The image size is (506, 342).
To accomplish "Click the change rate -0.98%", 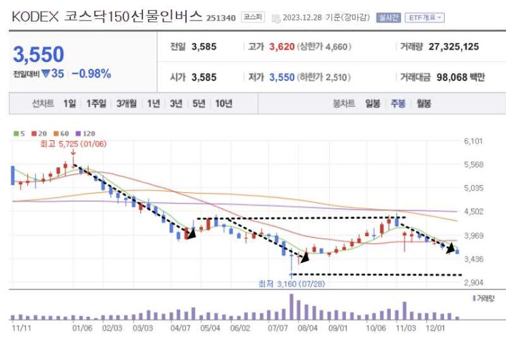I will click(x=91, y=74).
